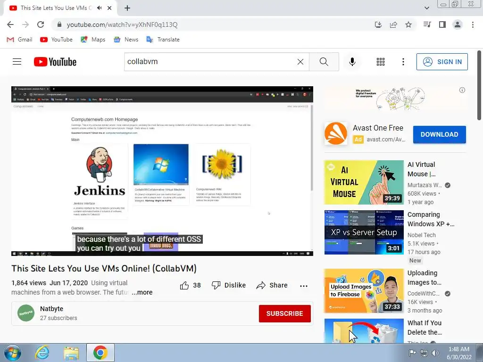483x362 pixels.
Task: Open the News bookmark
Action: point(125,40)
